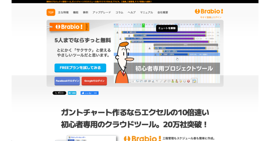The width and height of the screenshot is (270, 141).
Task: Click the Brabio! logo in the header
Action: point(209,11)
